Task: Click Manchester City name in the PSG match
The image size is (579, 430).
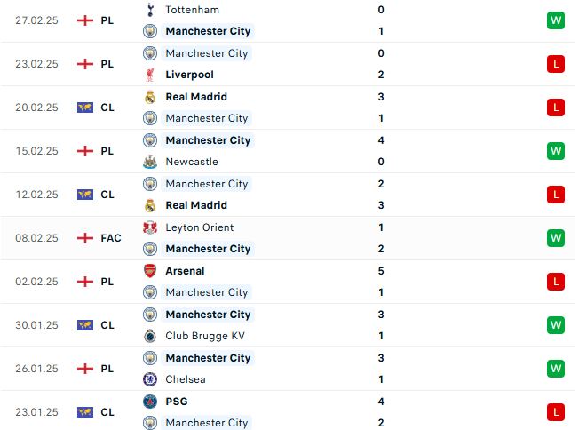Action: tap(207, 423)
